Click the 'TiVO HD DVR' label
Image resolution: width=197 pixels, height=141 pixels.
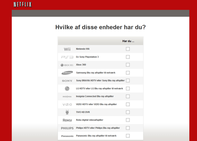83,112
